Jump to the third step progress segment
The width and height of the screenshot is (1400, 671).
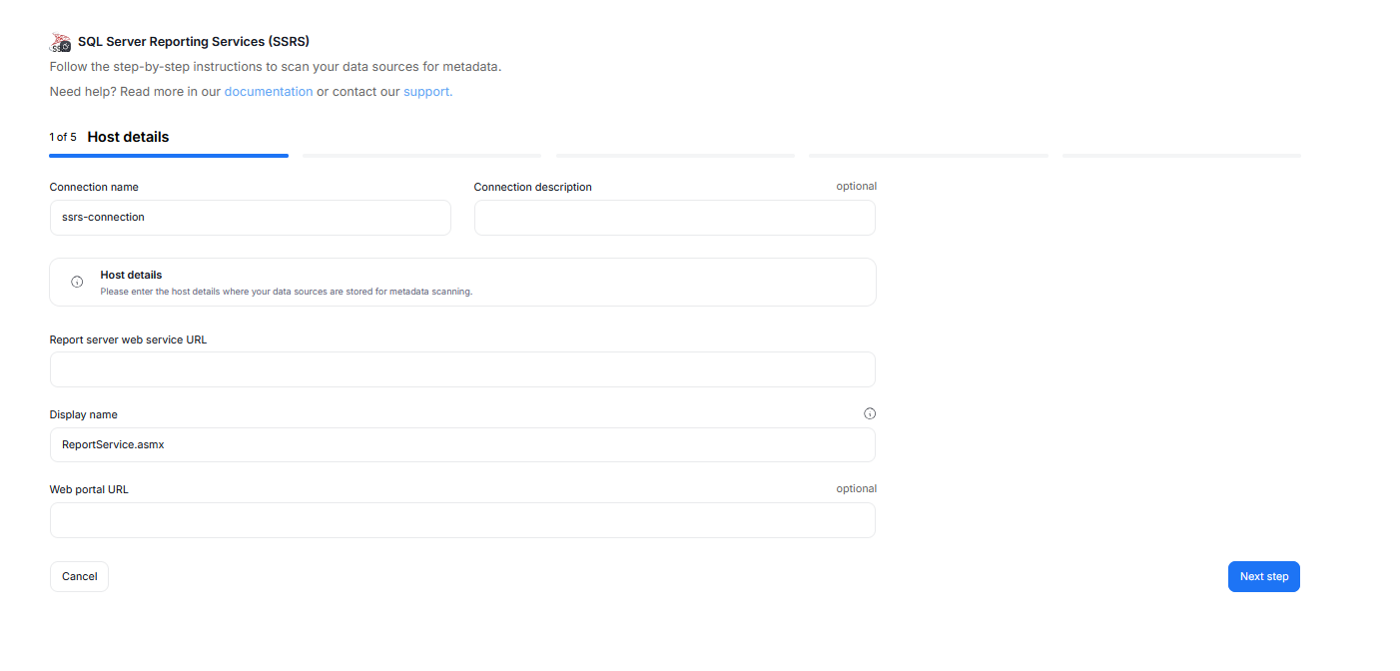675,156
